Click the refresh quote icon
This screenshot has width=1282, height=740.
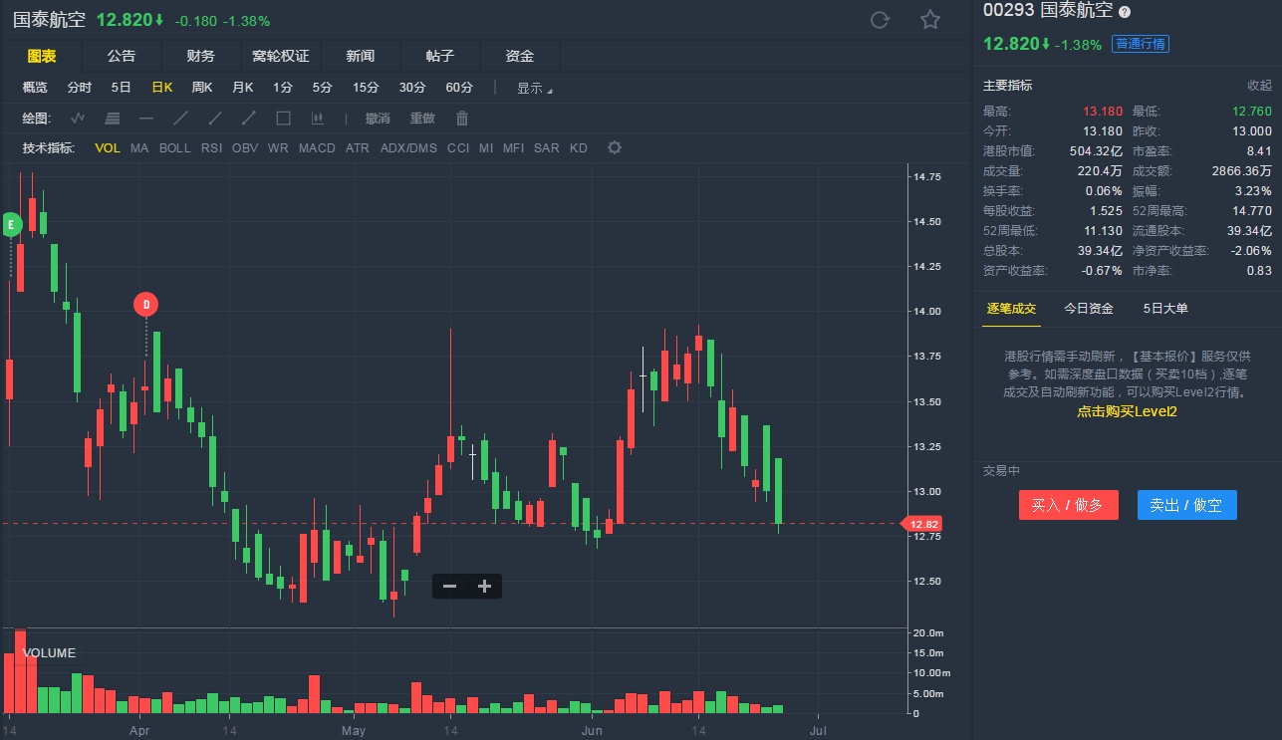point(880,20)
